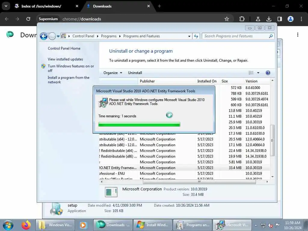308x231 pixels.
Task: Open View installed updates link
Action: tap(65, 59)
